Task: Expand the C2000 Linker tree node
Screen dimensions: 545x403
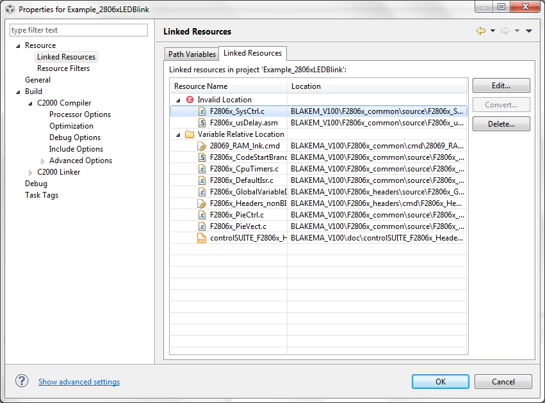Action: click(x=31, y=172)
